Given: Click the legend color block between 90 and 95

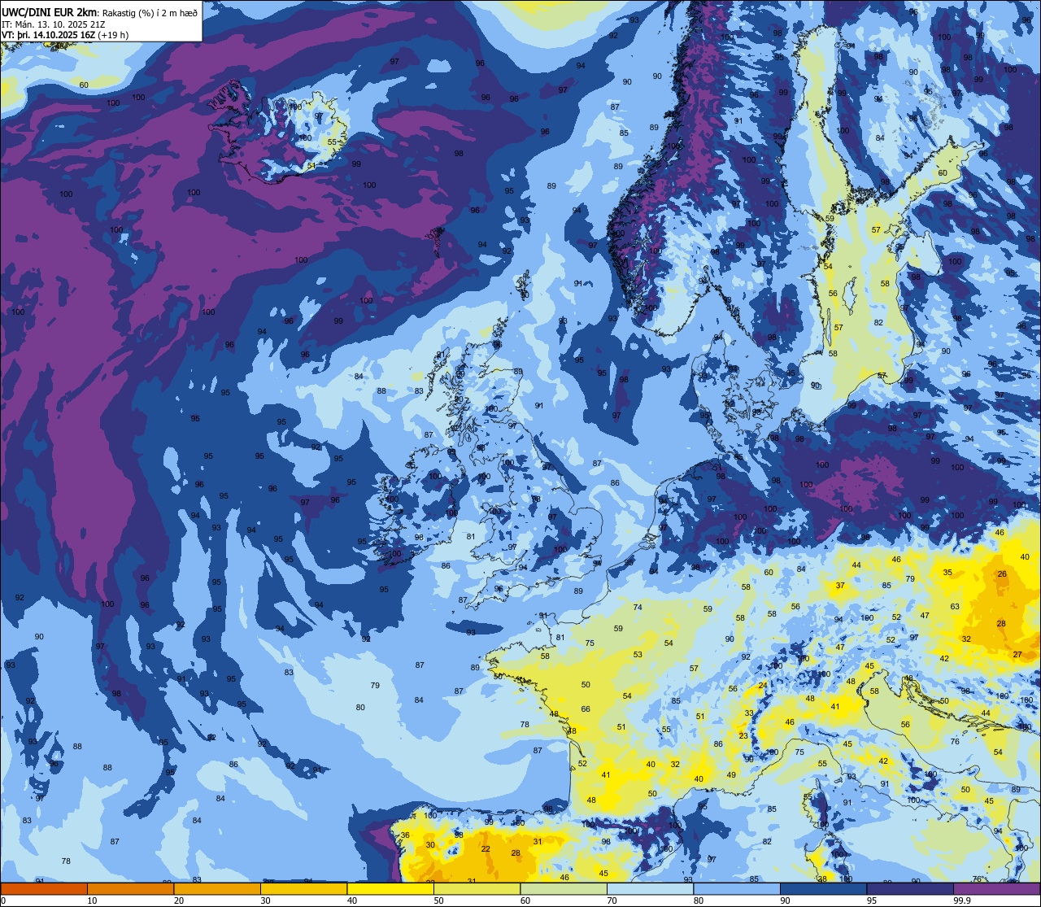Looking at the screenshot, I should pos(824,889).
